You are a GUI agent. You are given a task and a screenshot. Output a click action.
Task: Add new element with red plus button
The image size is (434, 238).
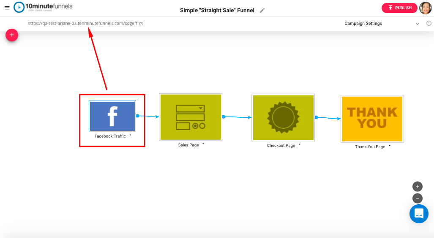(x=12, y=35)
